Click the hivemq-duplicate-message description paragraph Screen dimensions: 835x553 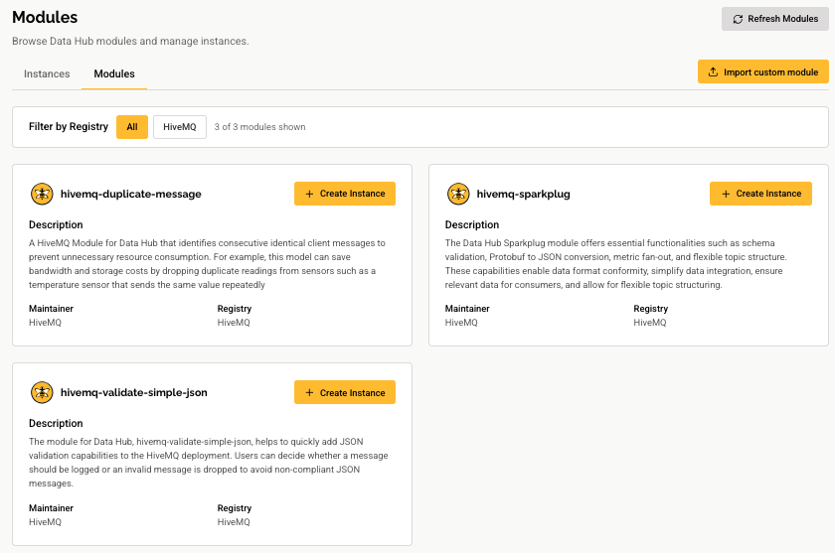tap(207, 264)
